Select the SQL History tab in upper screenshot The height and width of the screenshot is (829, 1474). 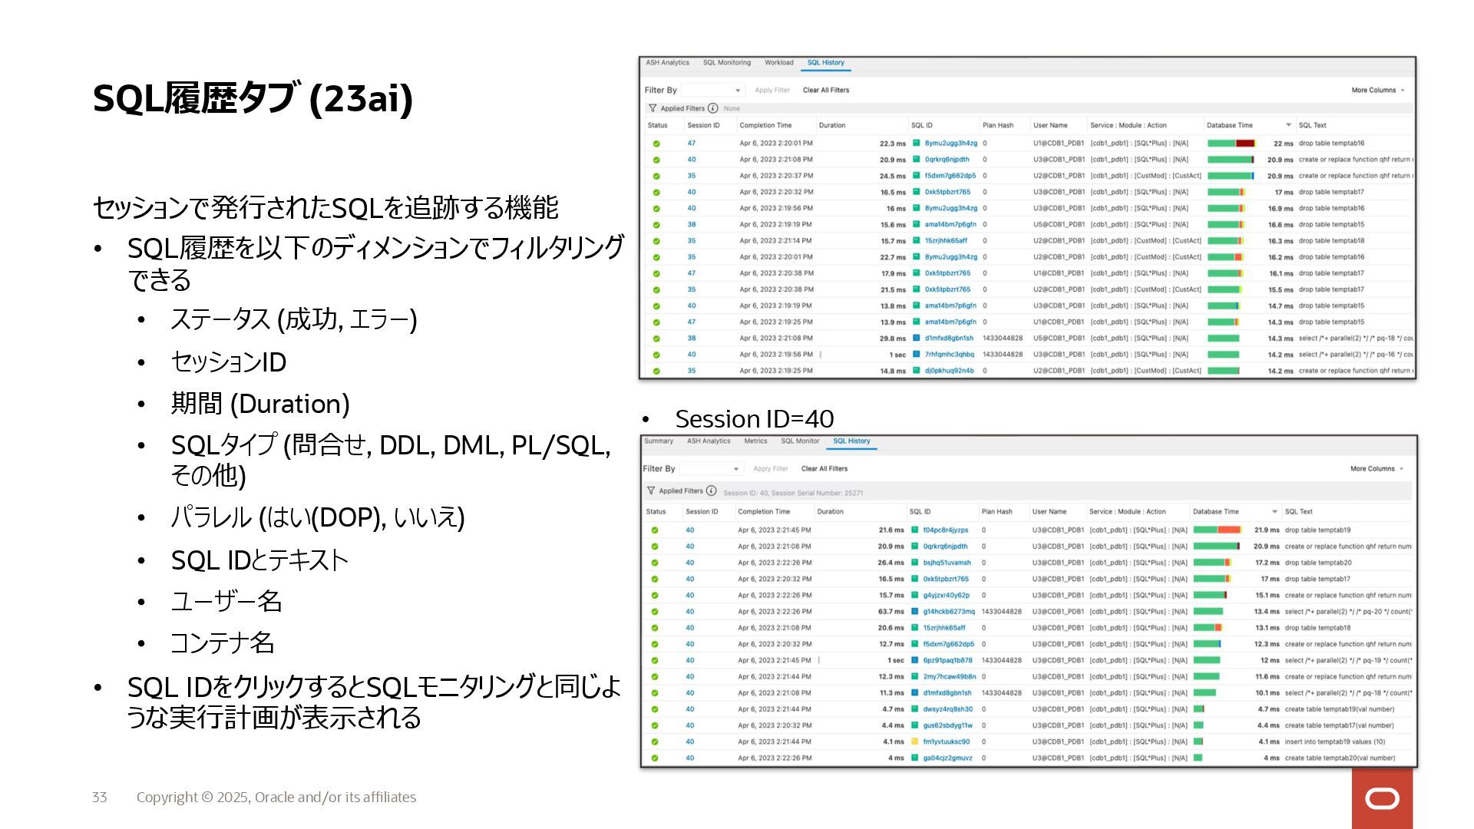(x=825, y=63)
